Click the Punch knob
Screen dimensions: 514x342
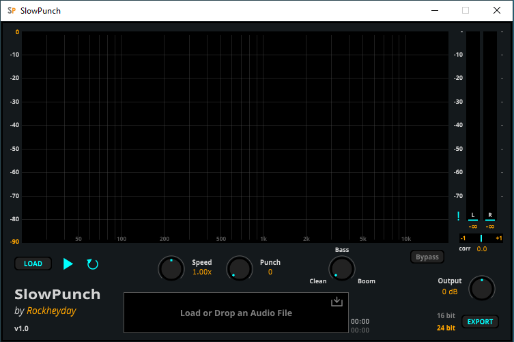239,269
